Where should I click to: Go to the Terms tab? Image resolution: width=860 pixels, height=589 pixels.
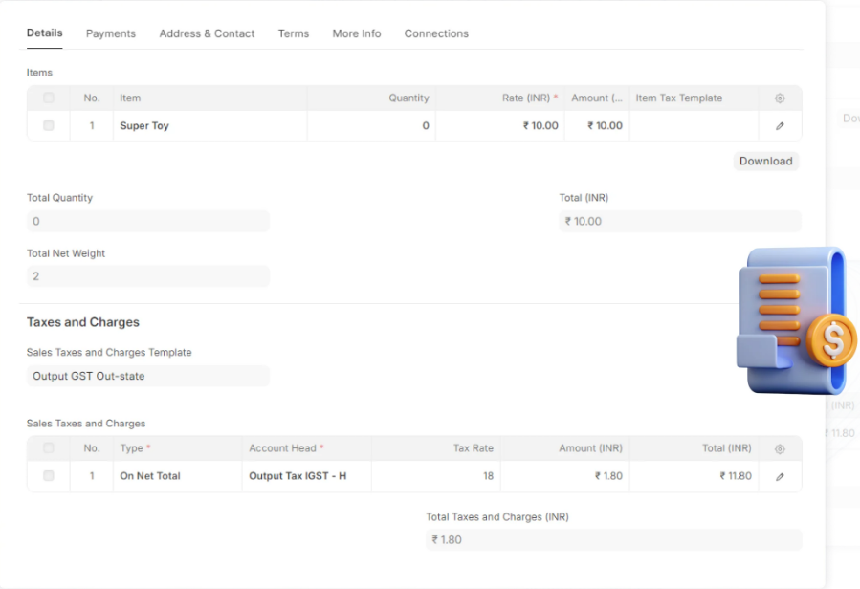294,33
